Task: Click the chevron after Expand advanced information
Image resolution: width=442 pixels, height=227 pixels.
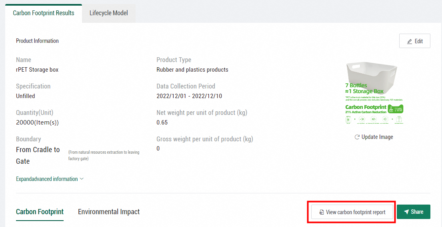Action: coord(82,179)
